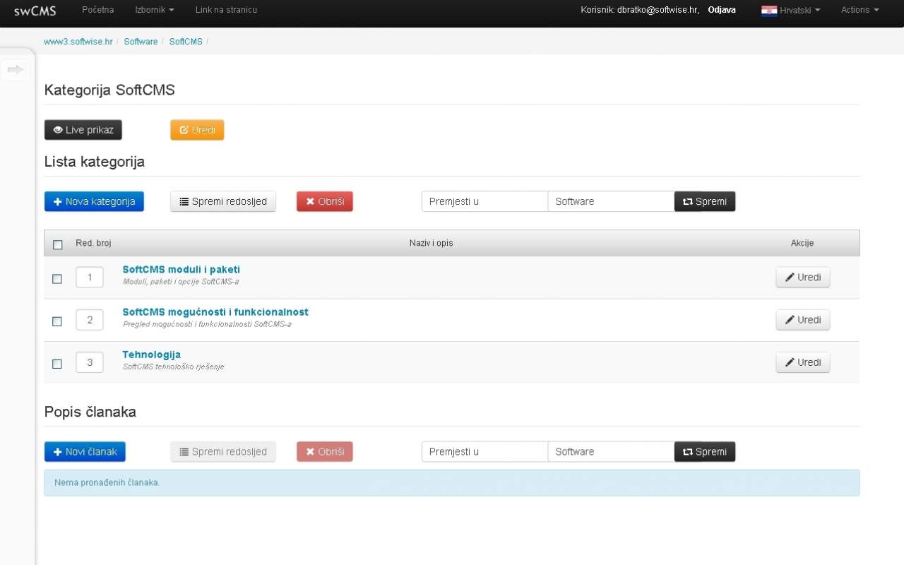Click Naziv i opis column header
Image resolution: width=904 pixels, height=565 pixels.
431,243
